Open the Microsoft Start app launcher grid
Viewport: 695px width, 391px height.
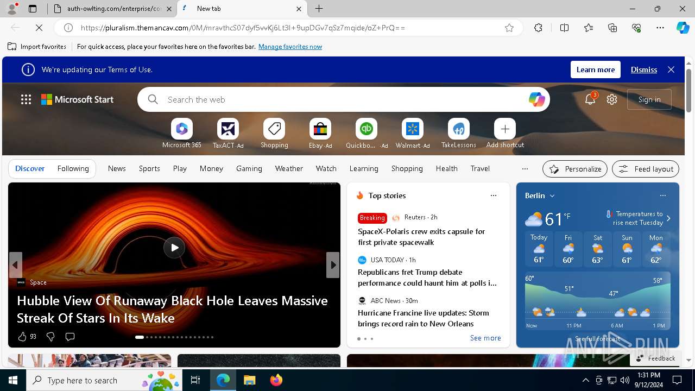coord(26,99)
